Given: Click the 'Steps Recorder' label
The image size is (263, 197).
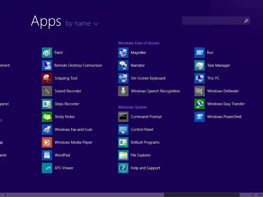Looking at the screenshot, I should (x=67, y=104).
